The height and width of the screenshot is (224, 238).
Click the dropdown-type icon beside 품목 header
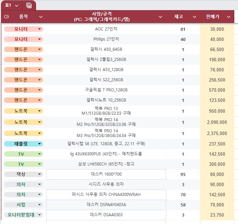[6, 17]
